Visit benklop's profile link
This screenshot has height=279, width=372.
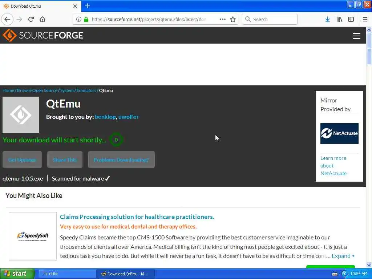point(105,117)
